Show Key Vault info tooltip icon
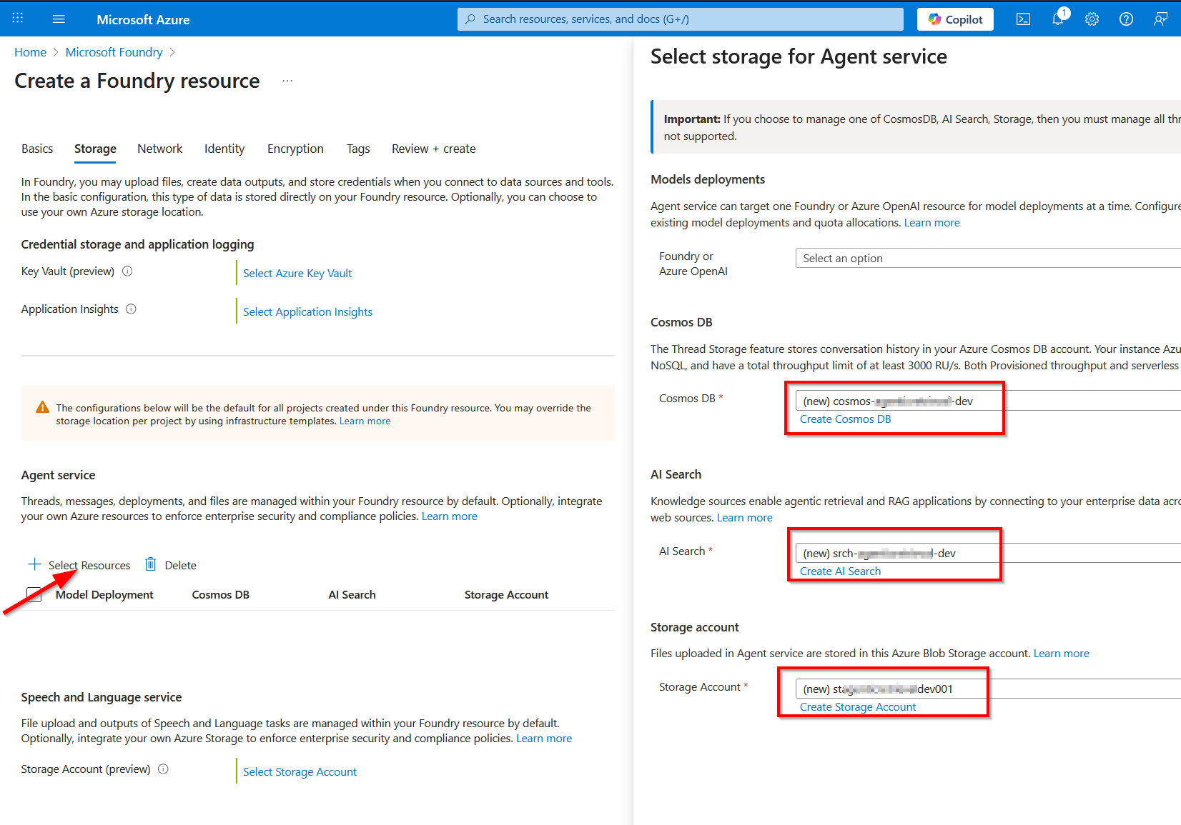The image size is (1181, 825). coord(127,271)
